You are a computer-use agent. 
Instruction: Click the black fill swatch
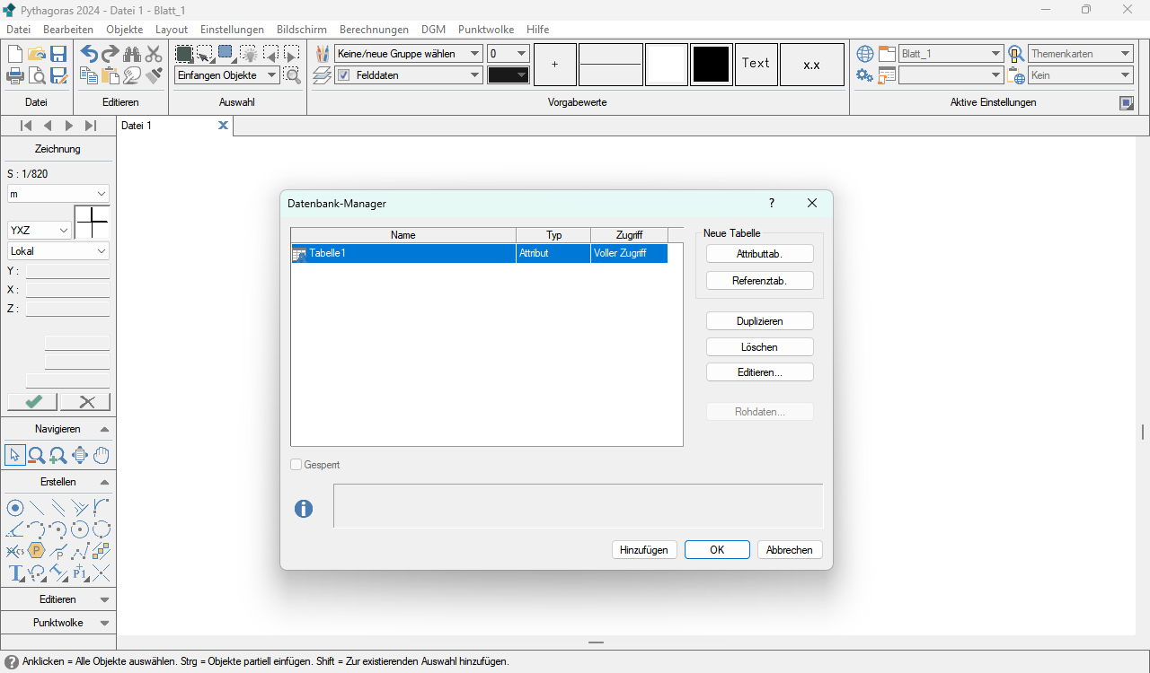[712, 65]
